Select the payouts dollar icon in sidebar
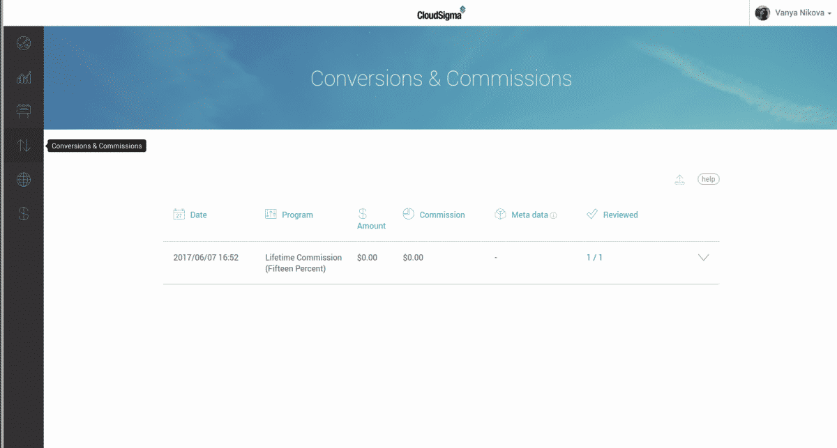This screenshot has width=837, height=448. [23, 214]
